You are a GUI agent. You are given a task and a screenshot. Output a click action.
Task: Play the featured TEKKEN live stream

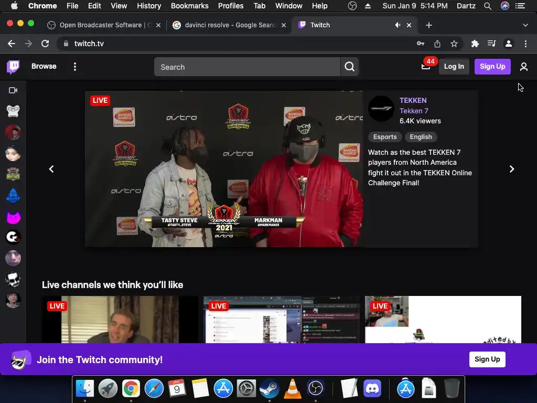224,169
